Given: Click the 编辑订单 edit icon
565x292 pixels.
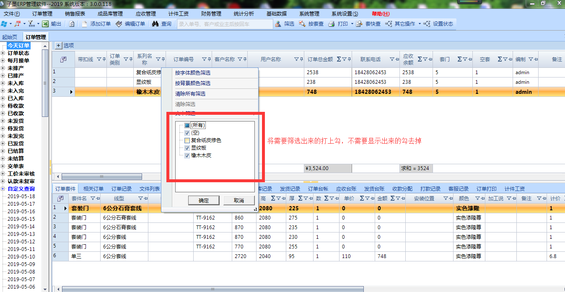Looking at the screenshot, I should [x=119, y=24].
